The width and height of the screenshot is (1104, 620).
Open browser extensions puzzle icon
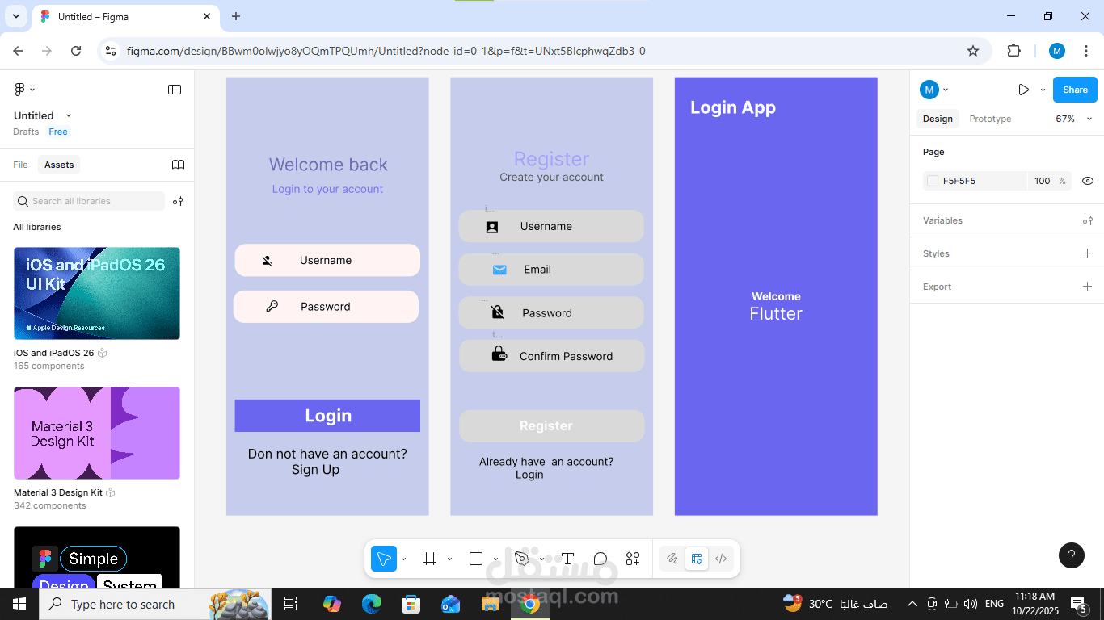click(x=1013, y=51)
